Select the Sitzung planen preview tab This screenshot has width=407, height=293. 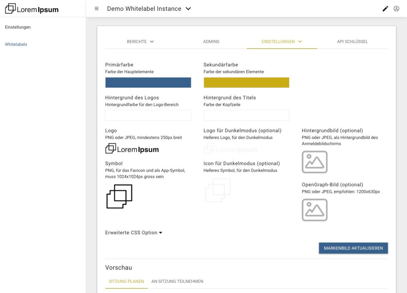[126, 281]
